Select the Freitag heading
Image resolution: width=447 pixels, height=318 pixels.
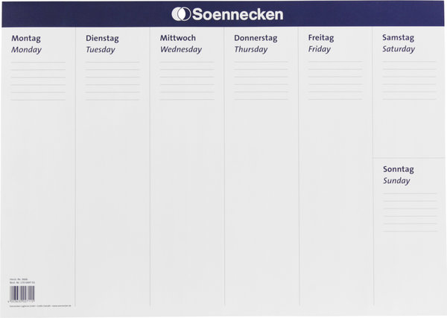pyautogui.click(x=321, y=37)
